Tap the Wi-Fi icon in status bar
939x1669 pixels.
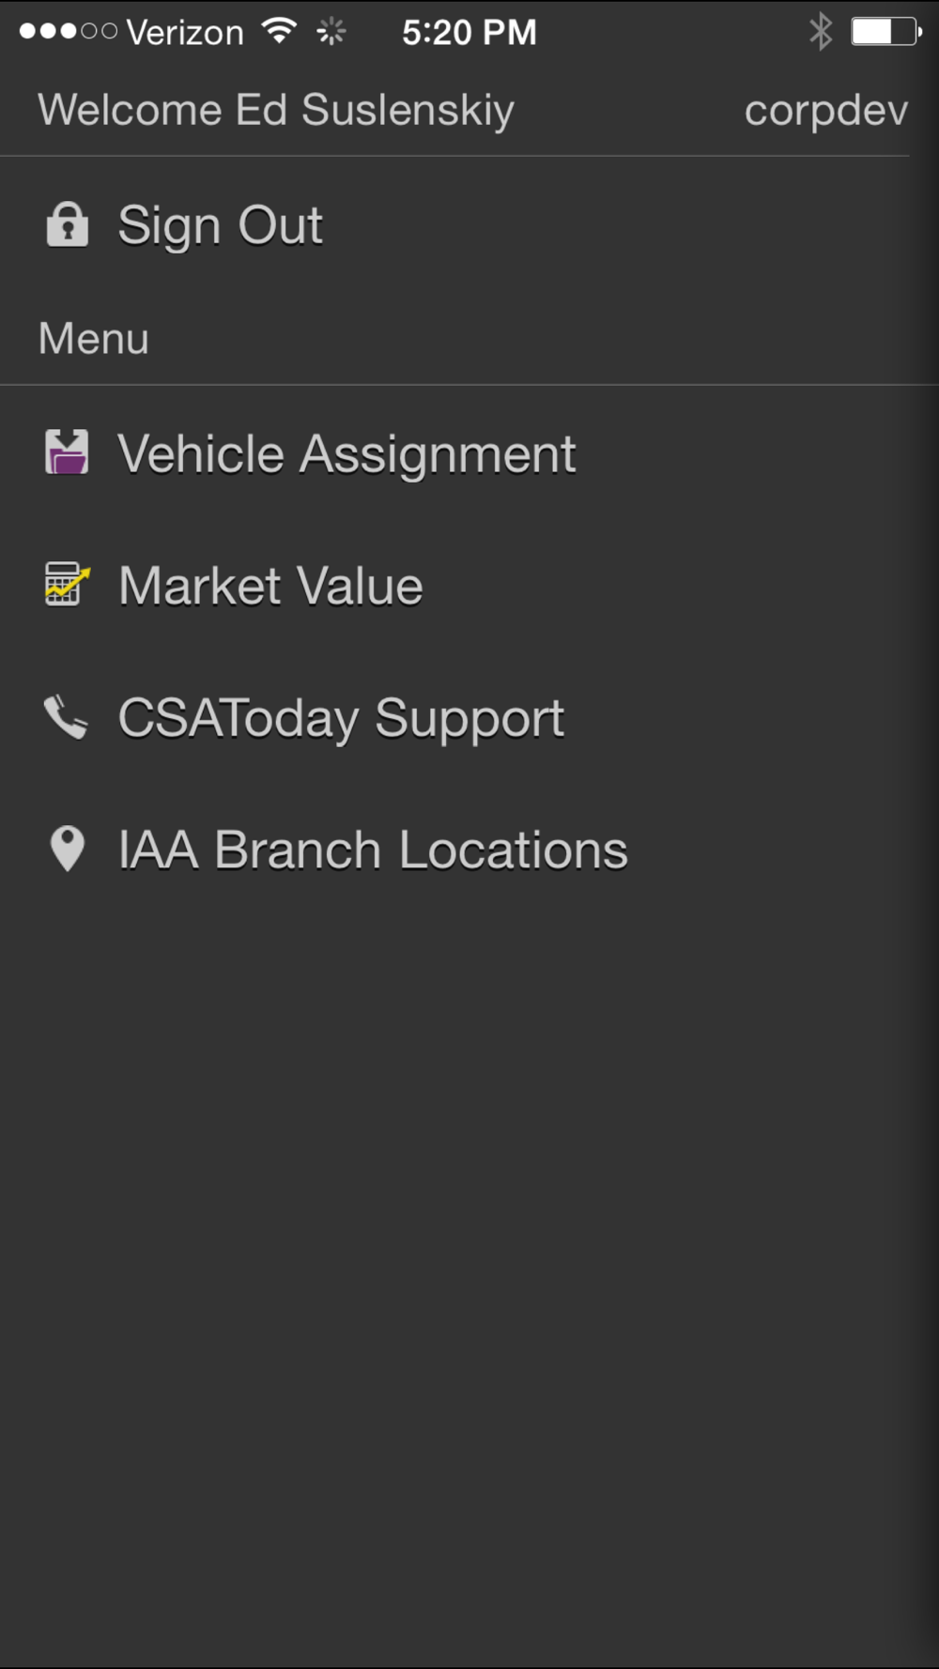[279, 32]
